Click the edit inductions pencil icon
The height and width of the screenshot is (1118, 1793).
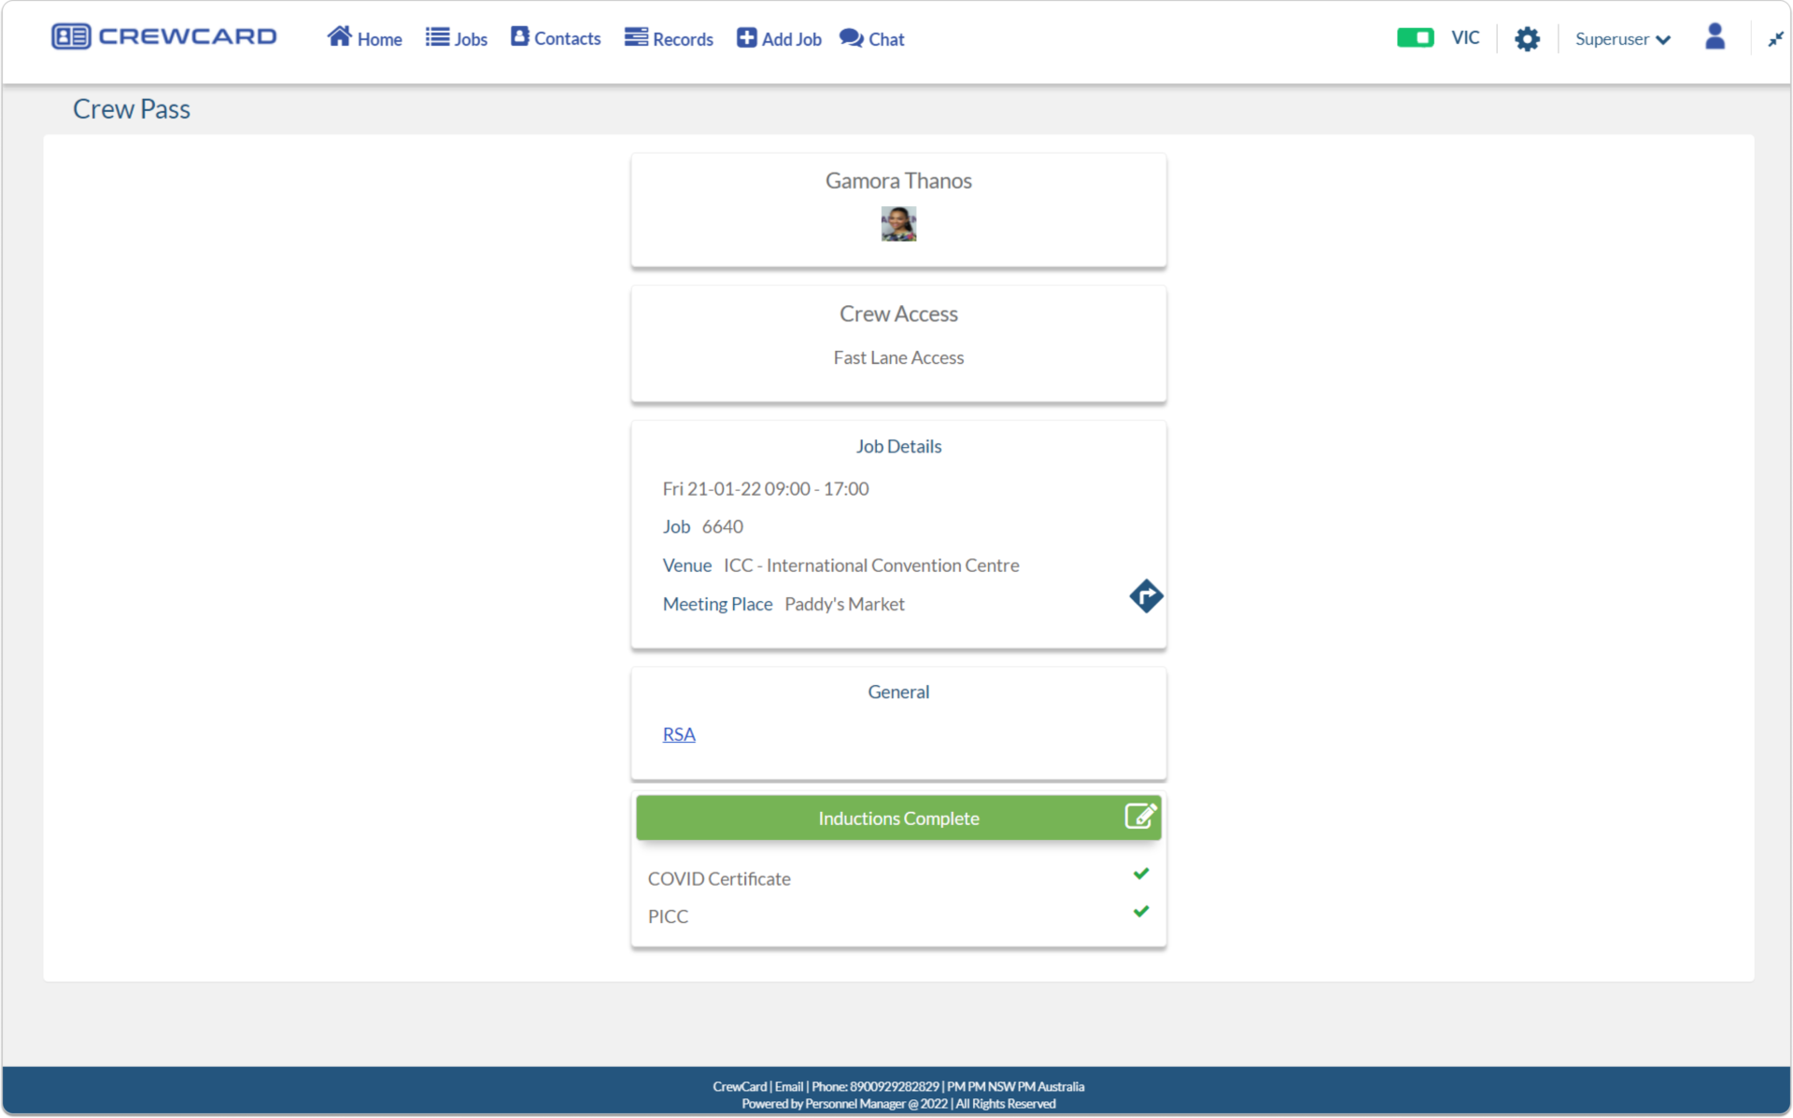(1140, 816)
